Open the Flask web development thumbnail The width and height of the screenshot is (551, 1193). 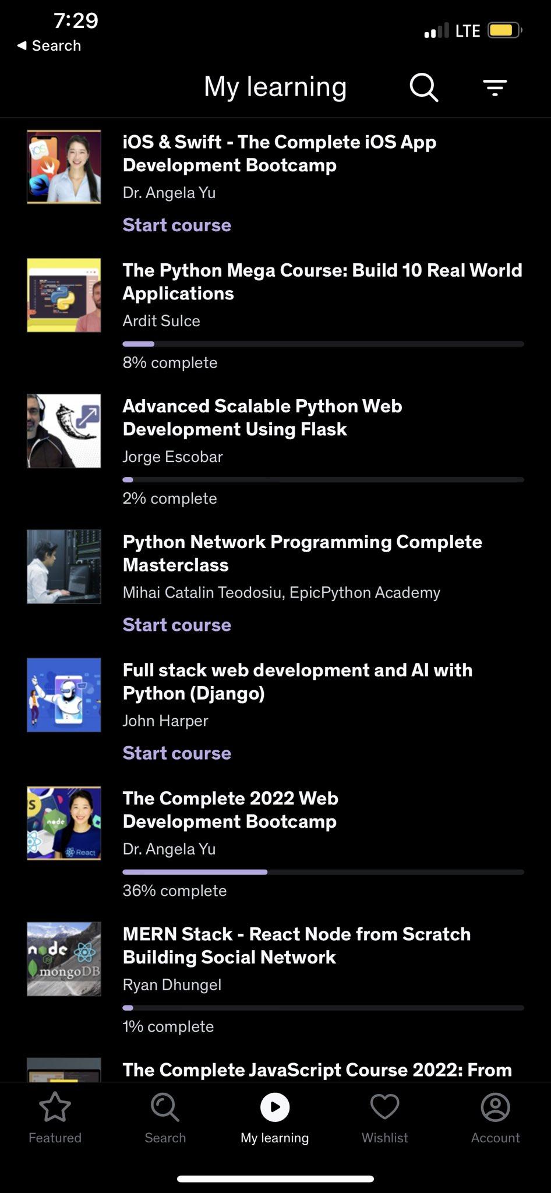click(64, 431)
